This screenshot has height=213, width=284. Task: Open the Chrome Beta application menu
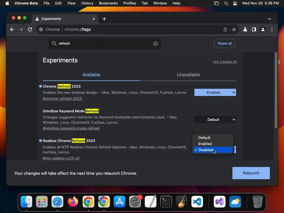coord(26,3)
